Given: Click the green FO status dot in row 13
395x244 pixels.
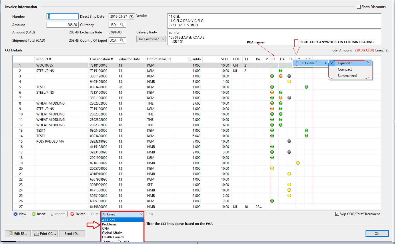Looking at the screenshot, I should [x=306, y=130].
